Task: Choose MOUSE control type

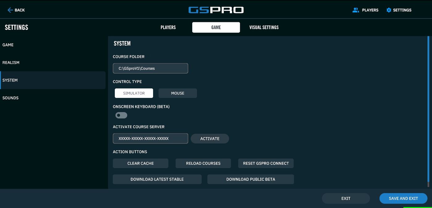Action: click(178, 93)
